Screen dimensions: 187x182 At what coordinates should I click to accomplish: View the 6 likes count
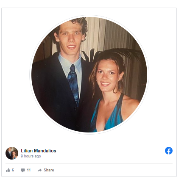(x=13, y=170)
